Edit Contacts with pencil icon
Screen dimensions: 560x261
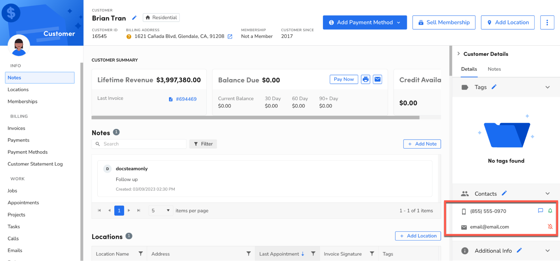click(x=504, y=193)
